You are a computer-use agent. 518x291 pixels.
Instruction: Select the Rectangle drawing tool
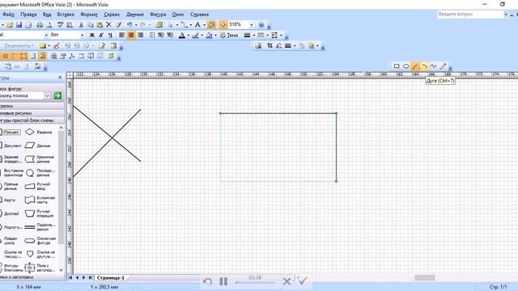coord(397,66)
